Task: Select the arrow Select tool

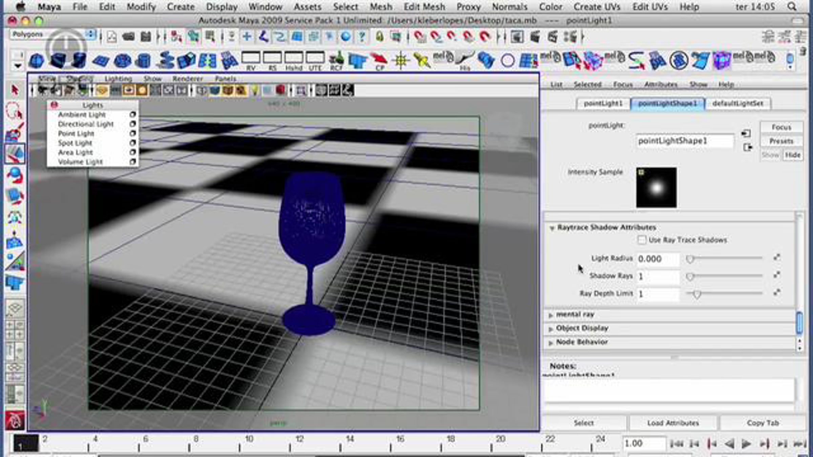Action: coord(15,90)
